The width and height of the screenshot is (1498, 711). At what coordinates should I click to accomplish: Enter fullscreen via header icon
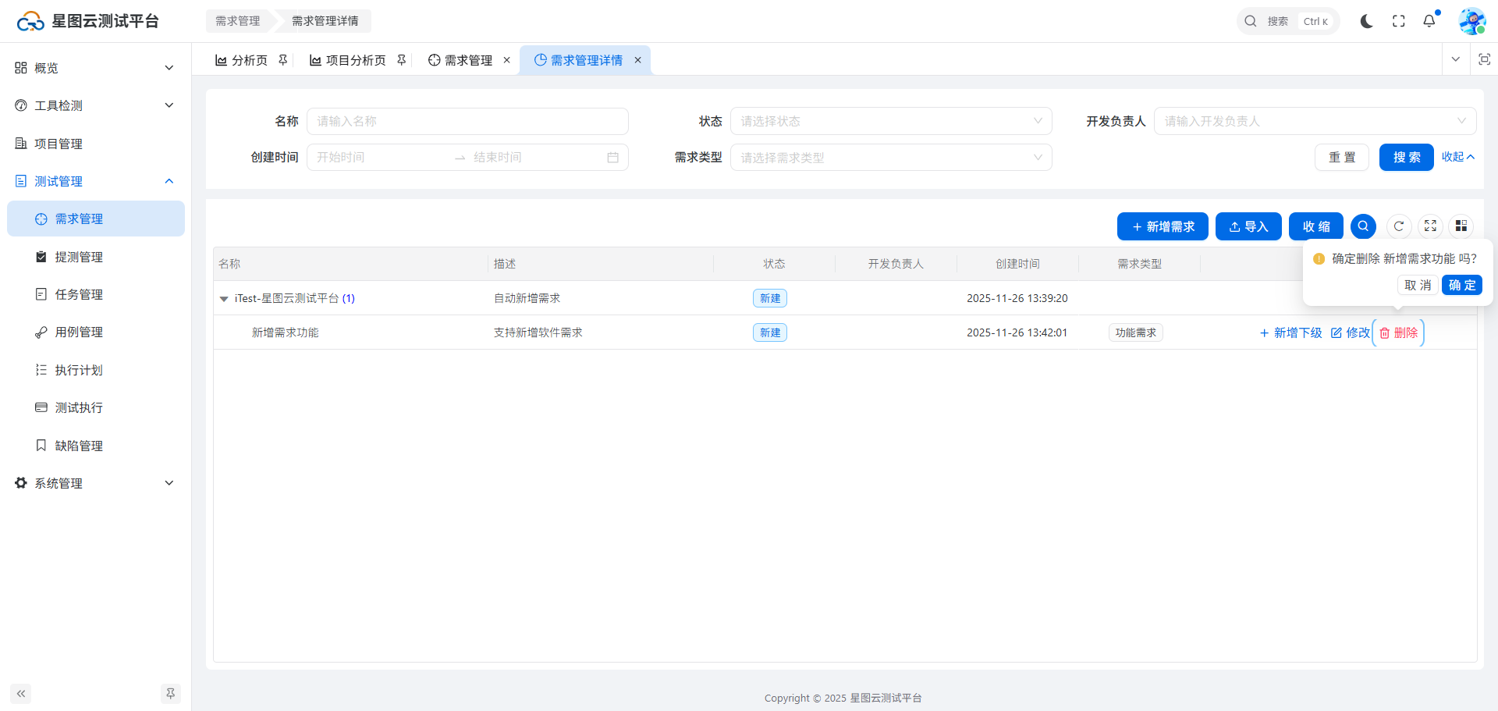point(1398,21)
